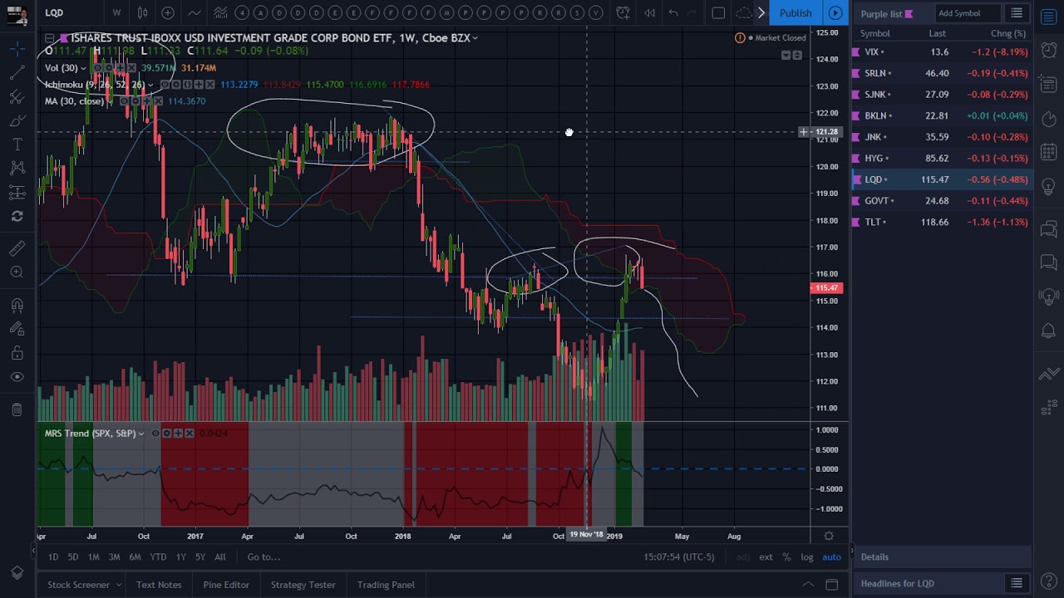Click the Go to... date link
Image resolution: width=1064 pixels, height=598 pixels.
[264, 557]
